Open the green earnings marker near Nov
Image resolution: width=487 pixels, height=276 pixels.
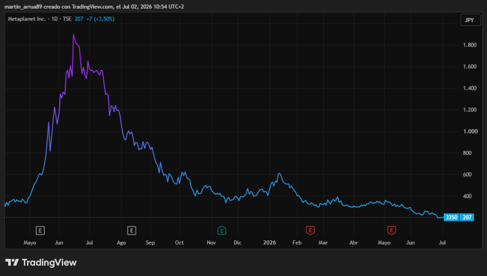pyautogui.click(x=222, y=230)
